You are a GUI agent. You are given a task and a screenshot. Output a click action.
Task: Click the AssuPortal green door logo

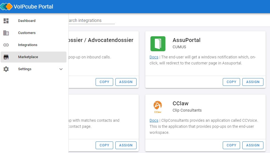pyautogui.click(x=158, y=44)
